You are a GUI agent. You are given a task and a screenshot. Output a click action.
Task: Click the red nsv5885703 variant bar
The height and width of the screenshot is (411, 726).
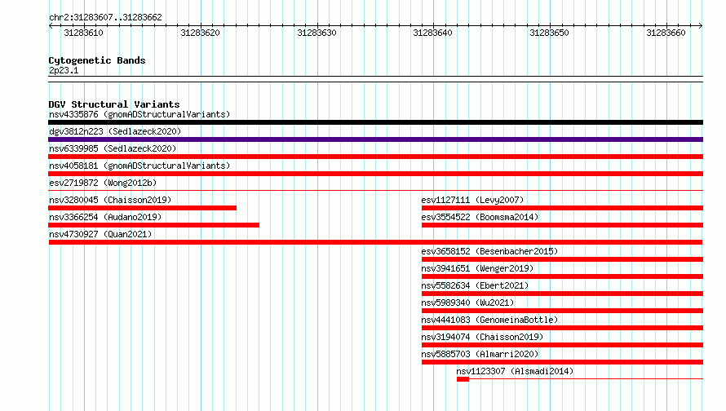tap(562, 362)
